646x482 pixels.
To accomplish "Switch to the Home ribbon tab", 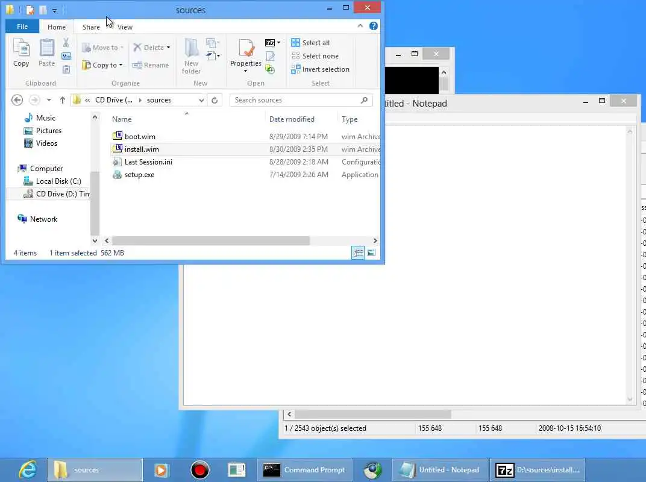I will pyautogui.click(x=57, y=27).
